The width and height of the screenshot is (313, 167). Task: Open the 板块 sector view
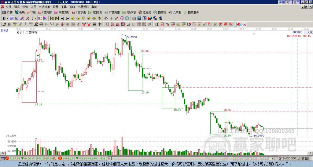pos(20,12)
